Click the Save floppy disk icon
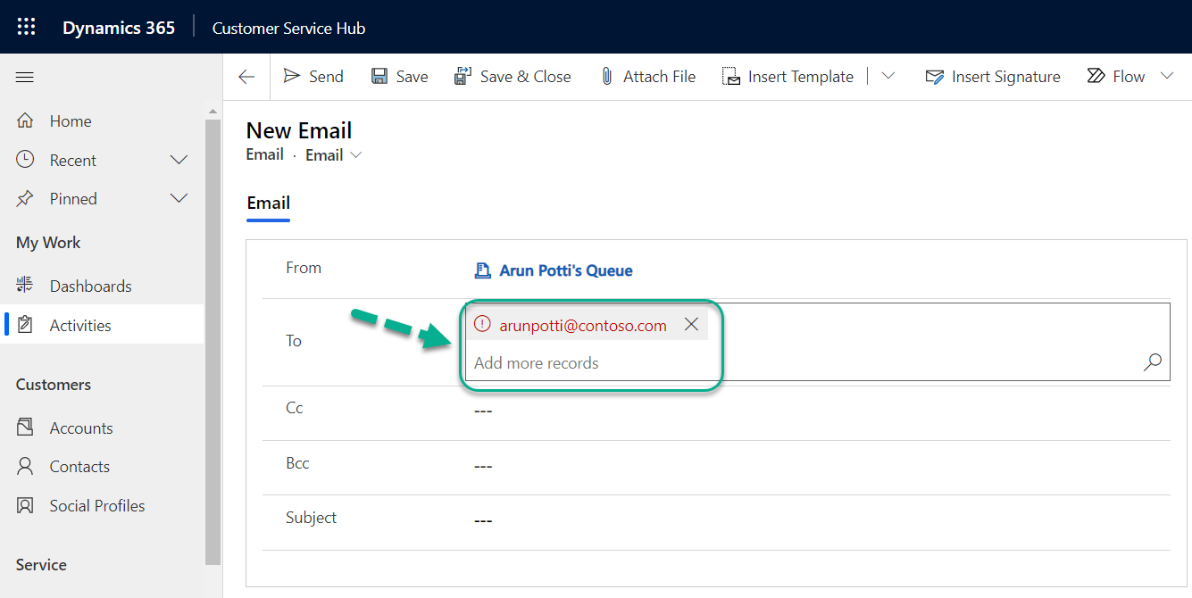This screenshot has width=1192, height=598. 379,77
